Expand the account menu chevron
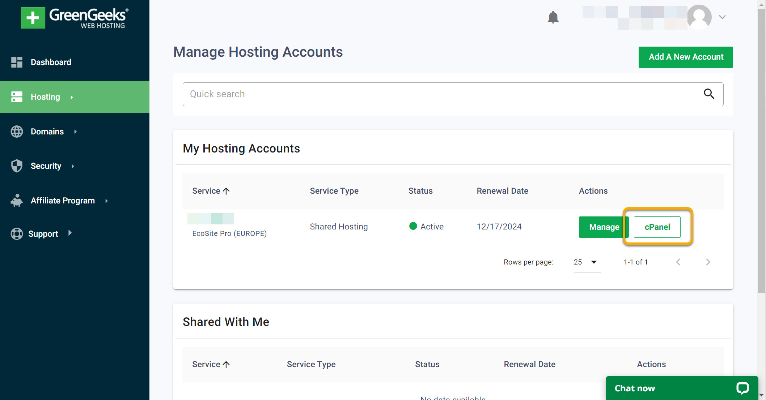766x400 pixels. tap(722, 17)
